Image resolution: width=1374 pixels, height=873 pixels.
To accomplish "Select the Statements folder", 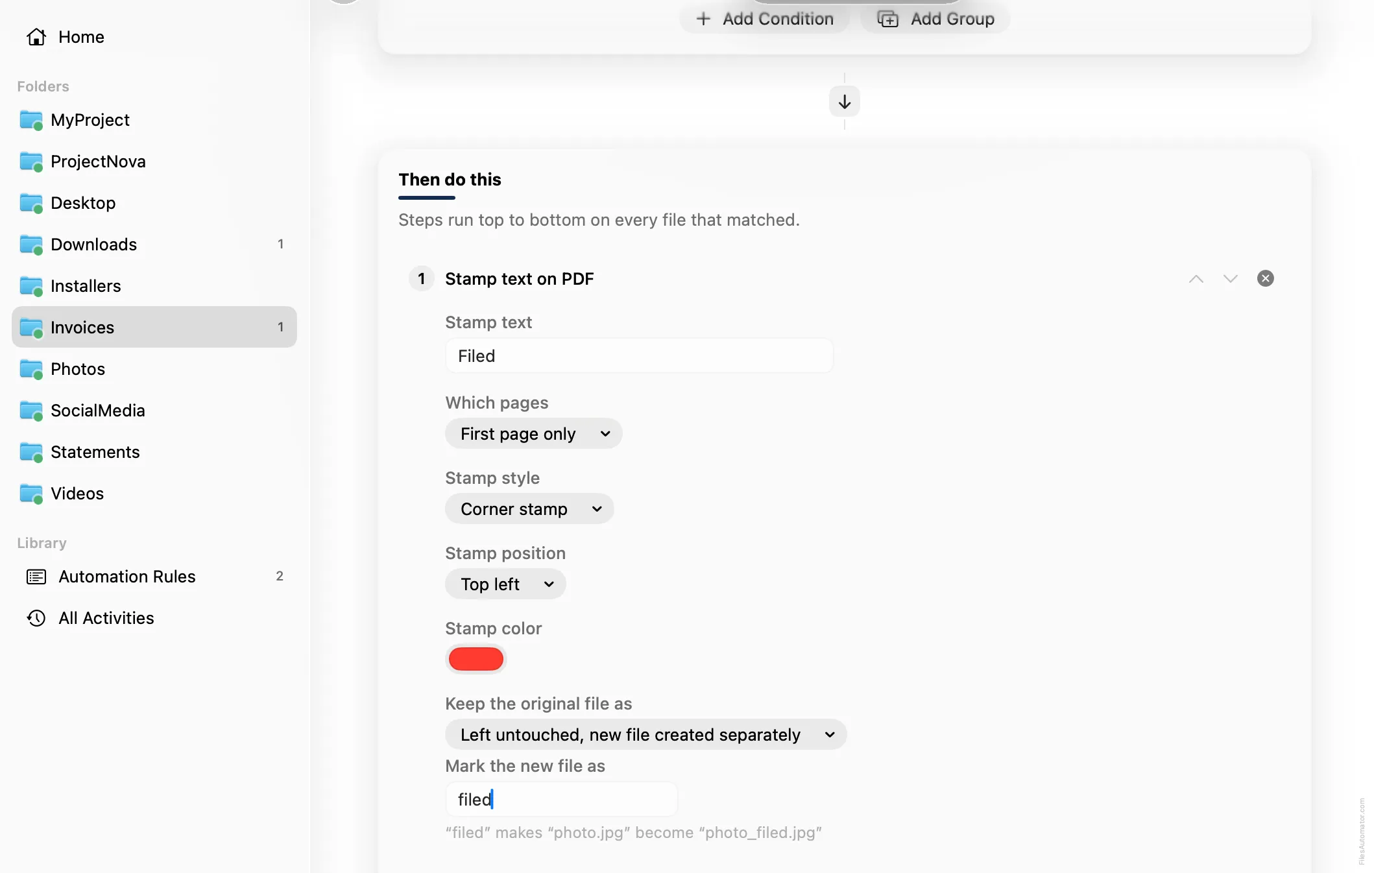I will (x=154, y=452).
